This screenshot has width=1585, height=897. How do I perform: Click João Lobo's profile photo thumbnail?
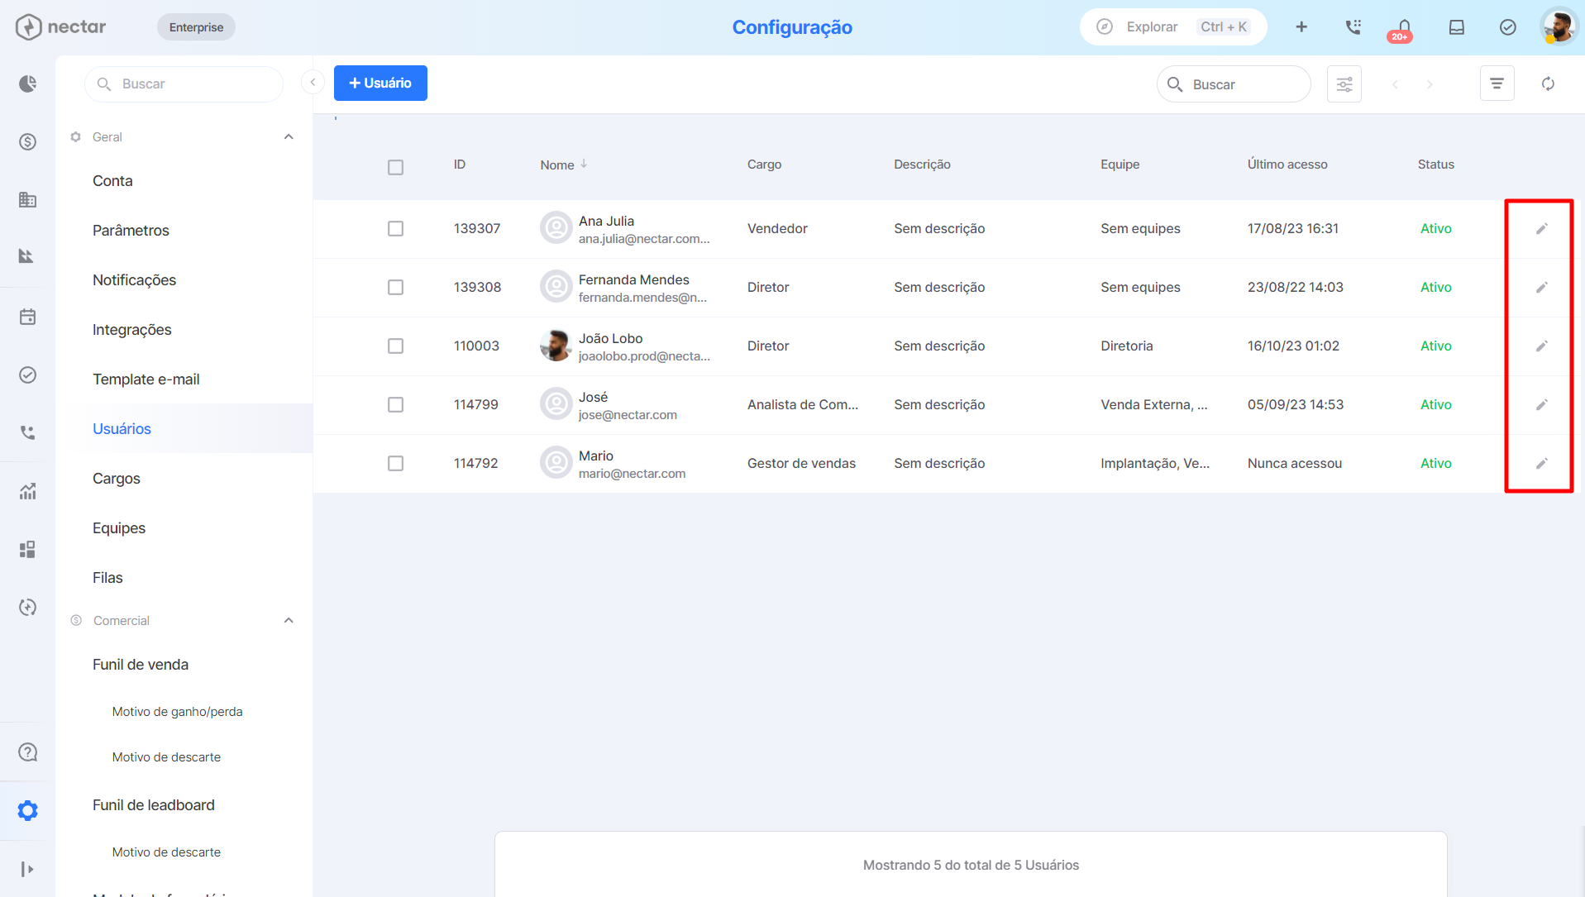pos(556,346)
